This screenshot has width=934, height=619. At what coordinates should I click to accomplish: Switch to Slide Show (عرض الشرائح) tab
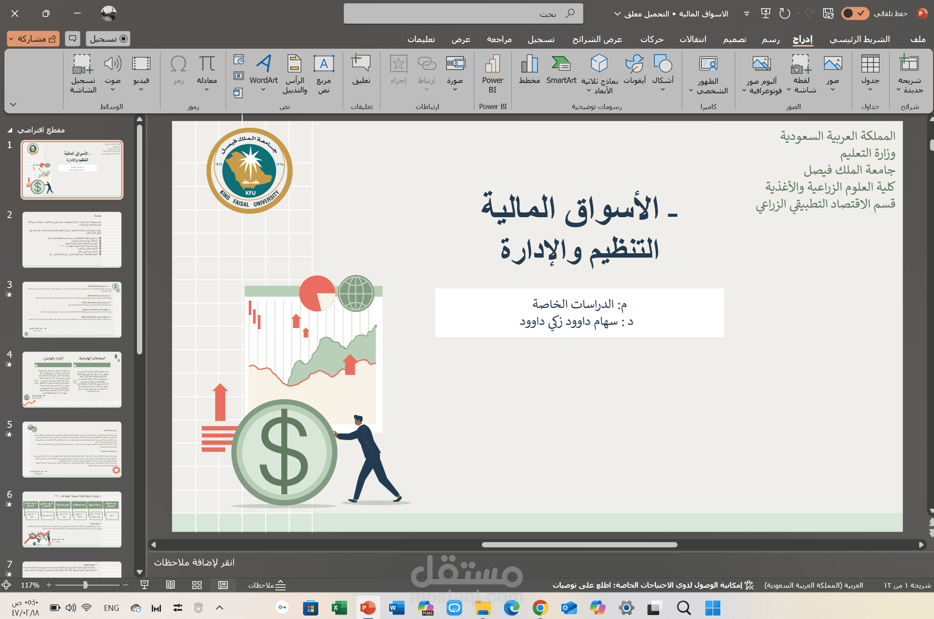click(597, 39)
